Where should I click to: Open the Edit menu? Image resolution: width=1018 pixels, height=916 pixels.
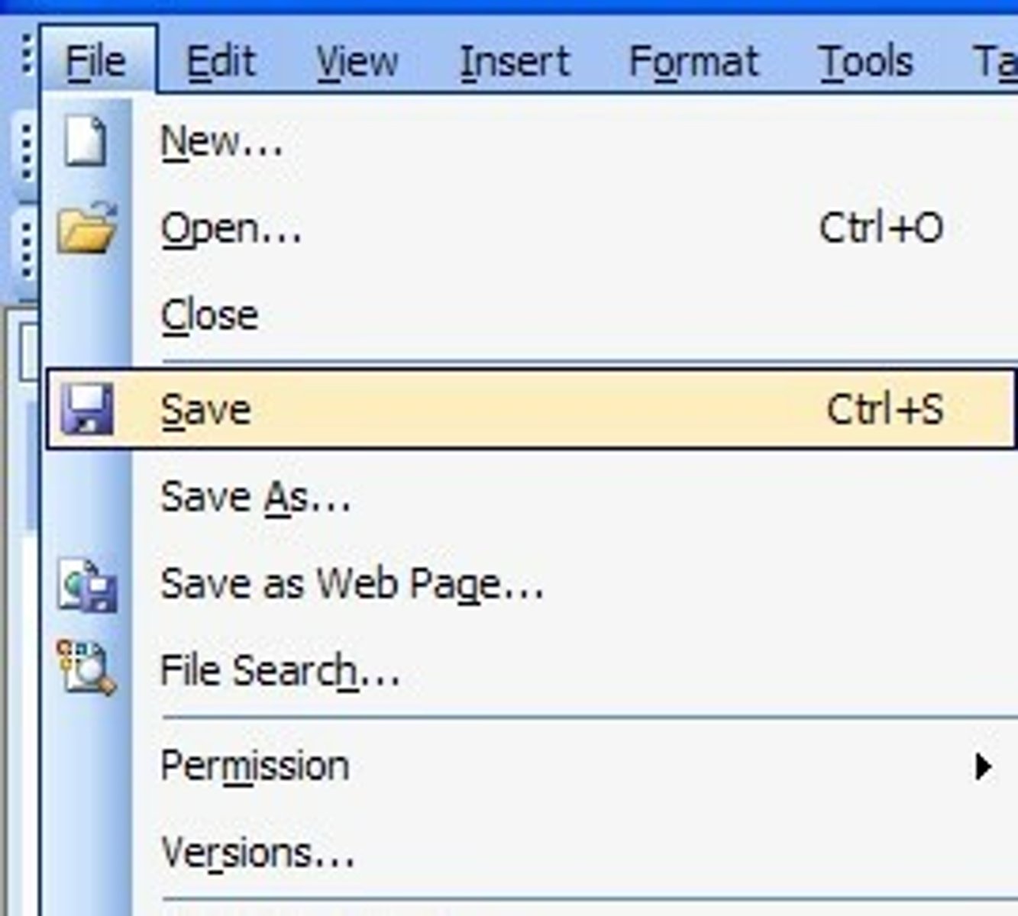click(x=221, y=61)
